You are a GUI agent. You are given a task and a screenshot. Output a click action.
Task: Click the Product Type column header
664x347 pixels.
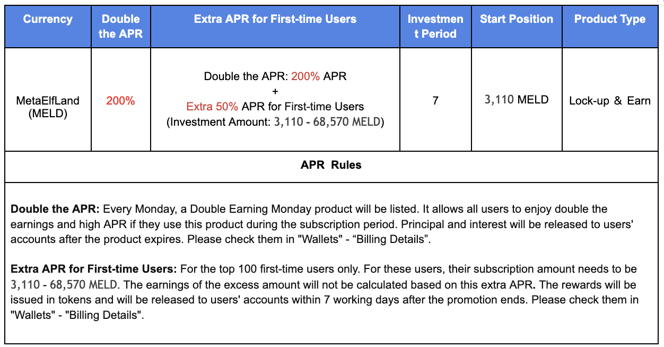(610, 19)
